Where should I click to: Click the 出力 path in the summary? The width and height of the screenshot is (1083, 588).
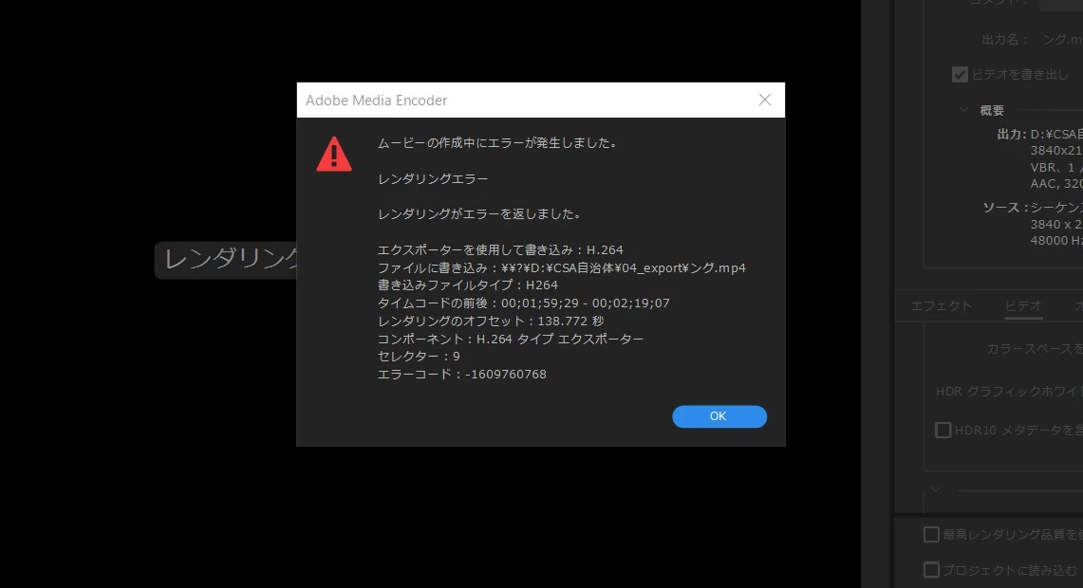1056,134
